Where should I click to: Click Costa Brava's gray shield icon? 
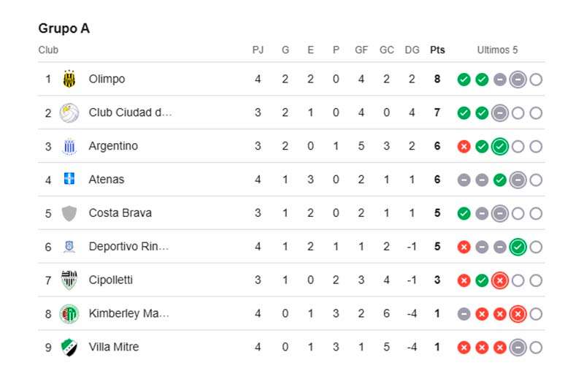tap(69, 213)
